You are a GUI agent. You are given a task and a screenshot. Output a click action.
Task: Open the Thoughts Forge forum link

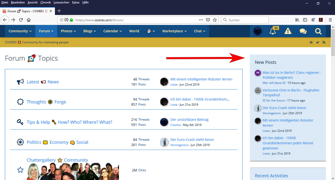point(46,102)
